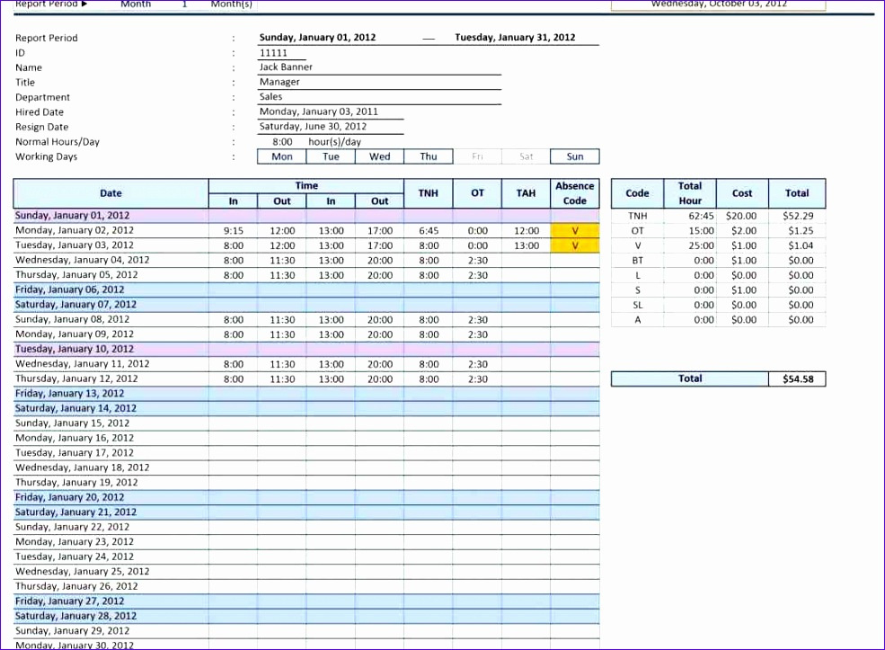This screenshot has height=650, width=885.
Task: Select Resign Date Saturday, June 30, 2012
Action: 331,127
